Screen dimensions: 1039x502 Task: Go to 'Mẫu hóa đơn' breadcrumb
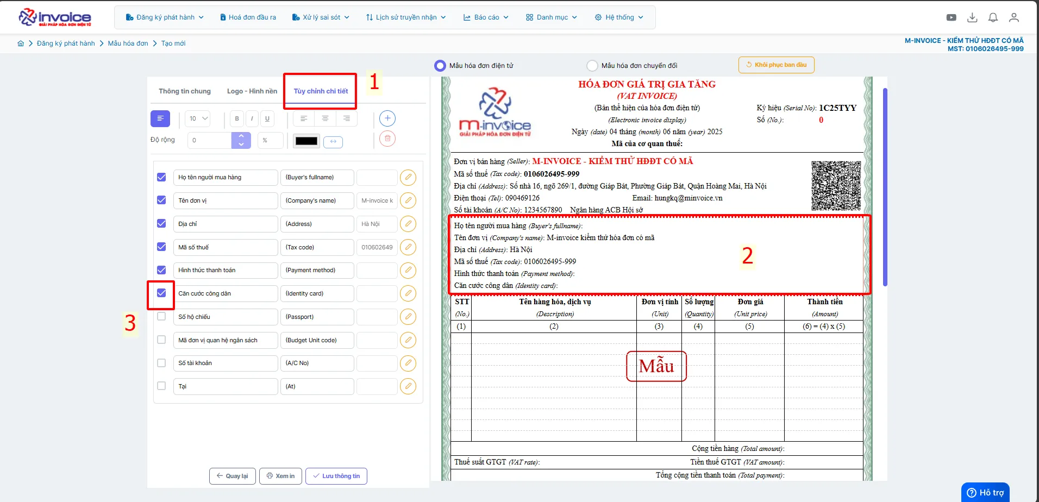coord(128,43)
